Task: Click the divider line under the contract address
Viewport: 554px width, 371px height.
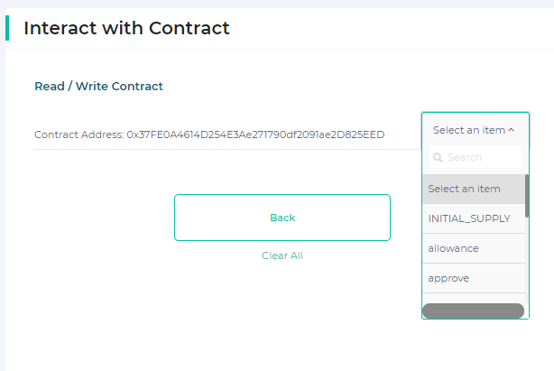Action: 227,150
